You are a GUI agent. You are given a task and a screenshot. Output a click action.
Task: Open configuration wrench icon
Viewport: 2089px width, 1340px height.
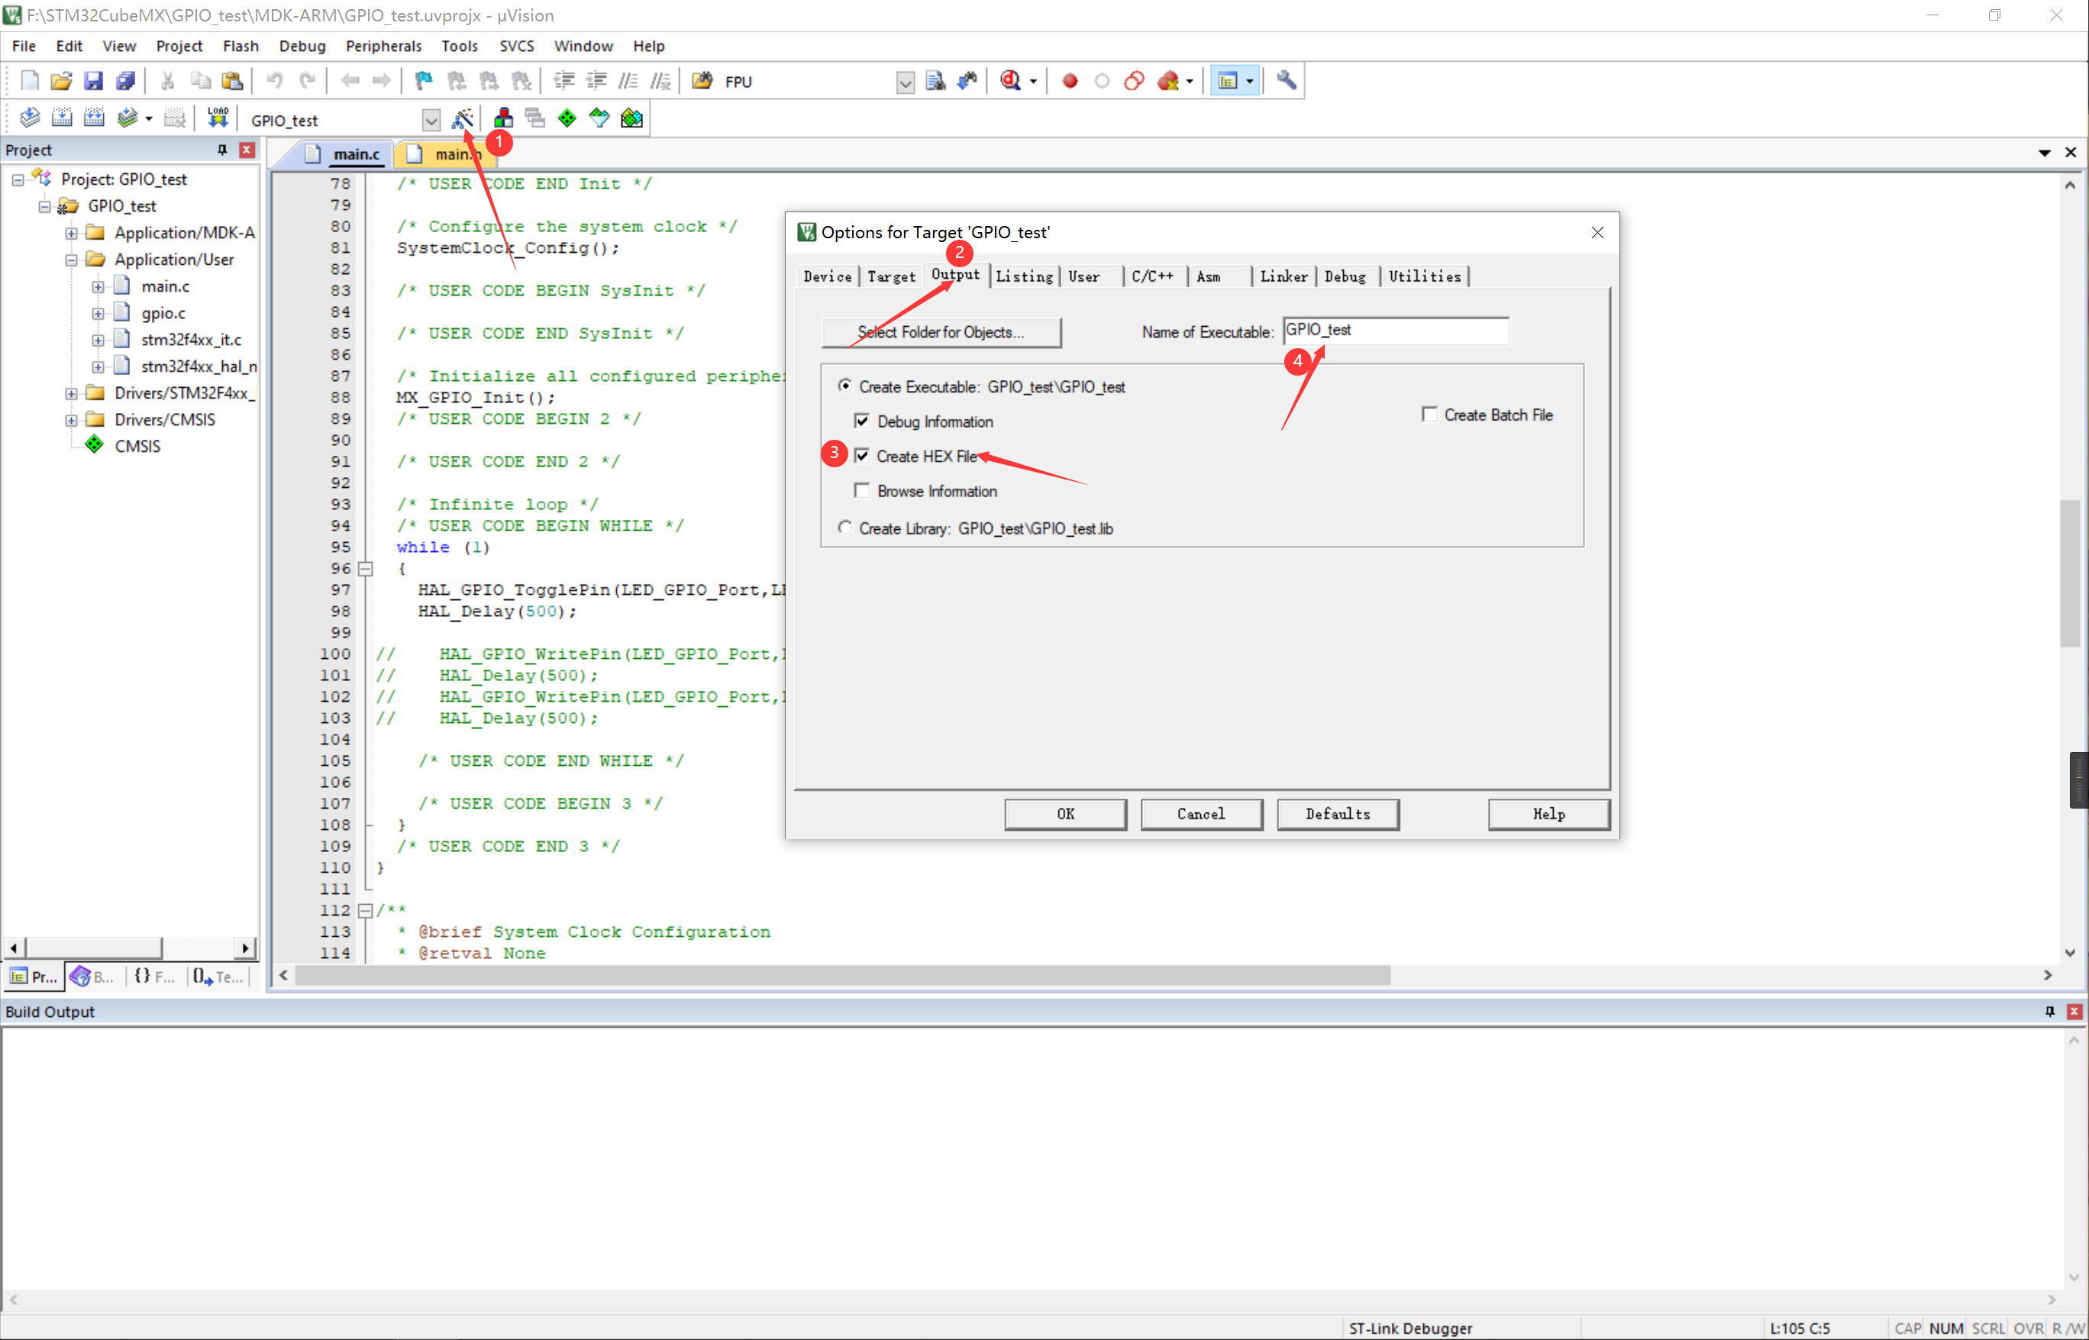(x=1285, y=81)
